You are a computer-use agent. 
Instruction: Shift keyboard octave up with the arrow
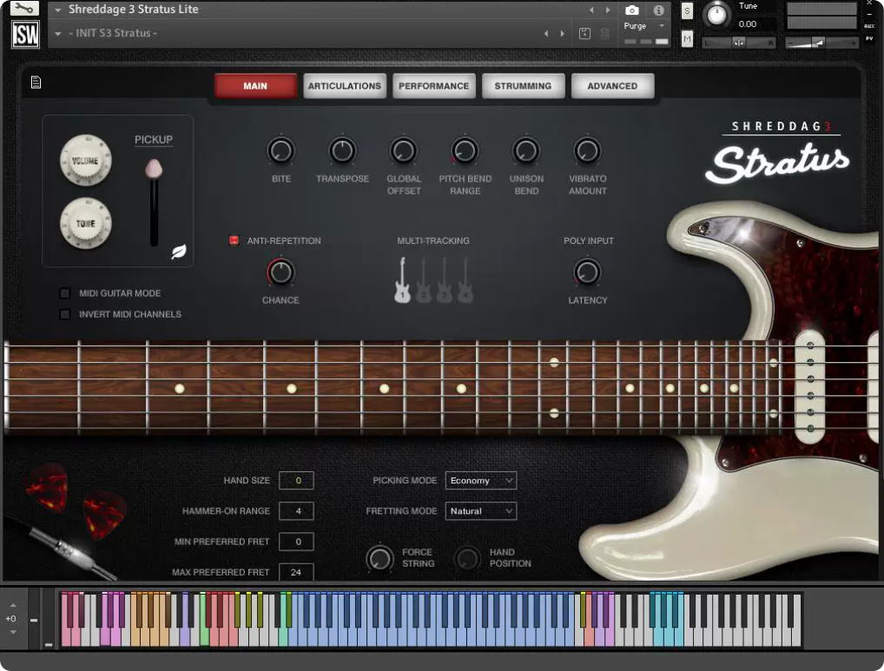(x=13, y=605)
